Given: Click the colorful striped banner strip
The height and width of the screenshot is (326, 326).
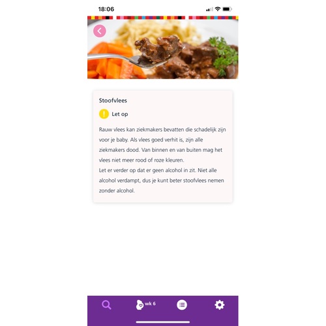Looking at the screenshot, I should click(163, 18).
